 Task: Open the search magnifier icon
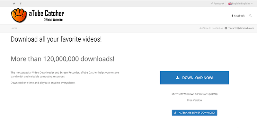[x=250, y=16]
